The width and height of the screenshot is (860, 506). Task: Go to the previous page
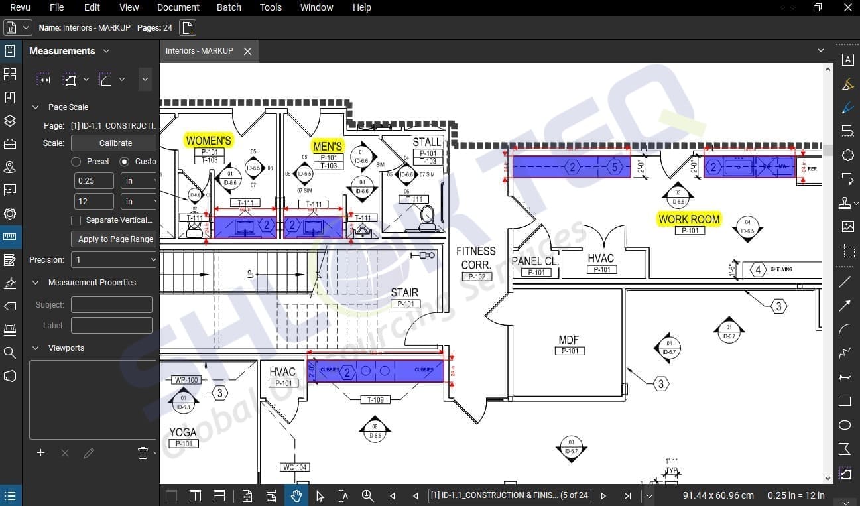(x=416, y=495)
